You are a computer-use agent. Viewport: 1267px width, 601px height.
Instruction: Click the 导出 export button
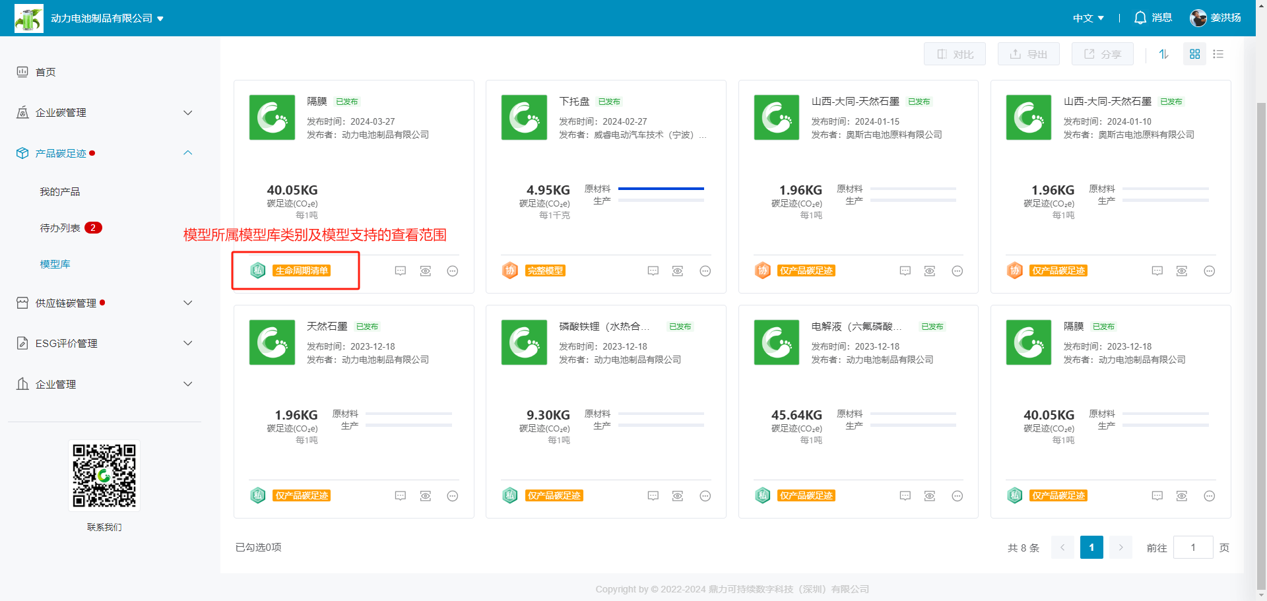click(1028, 54)
